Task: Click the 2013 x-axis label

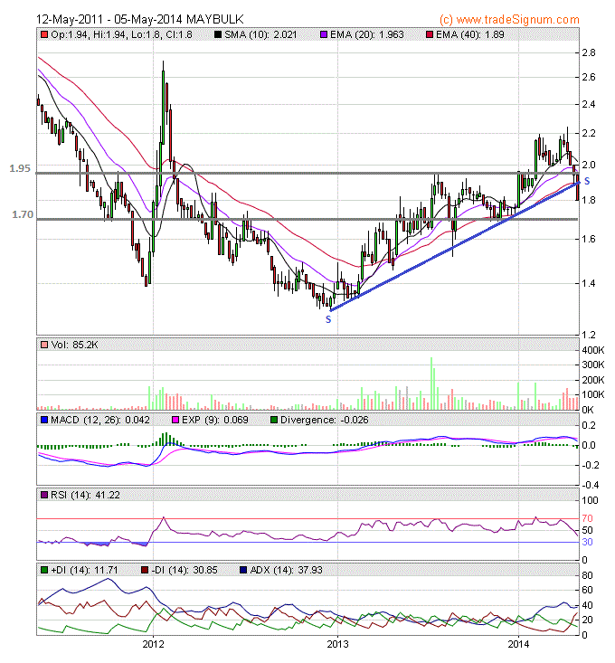Action: click(337, 644)
